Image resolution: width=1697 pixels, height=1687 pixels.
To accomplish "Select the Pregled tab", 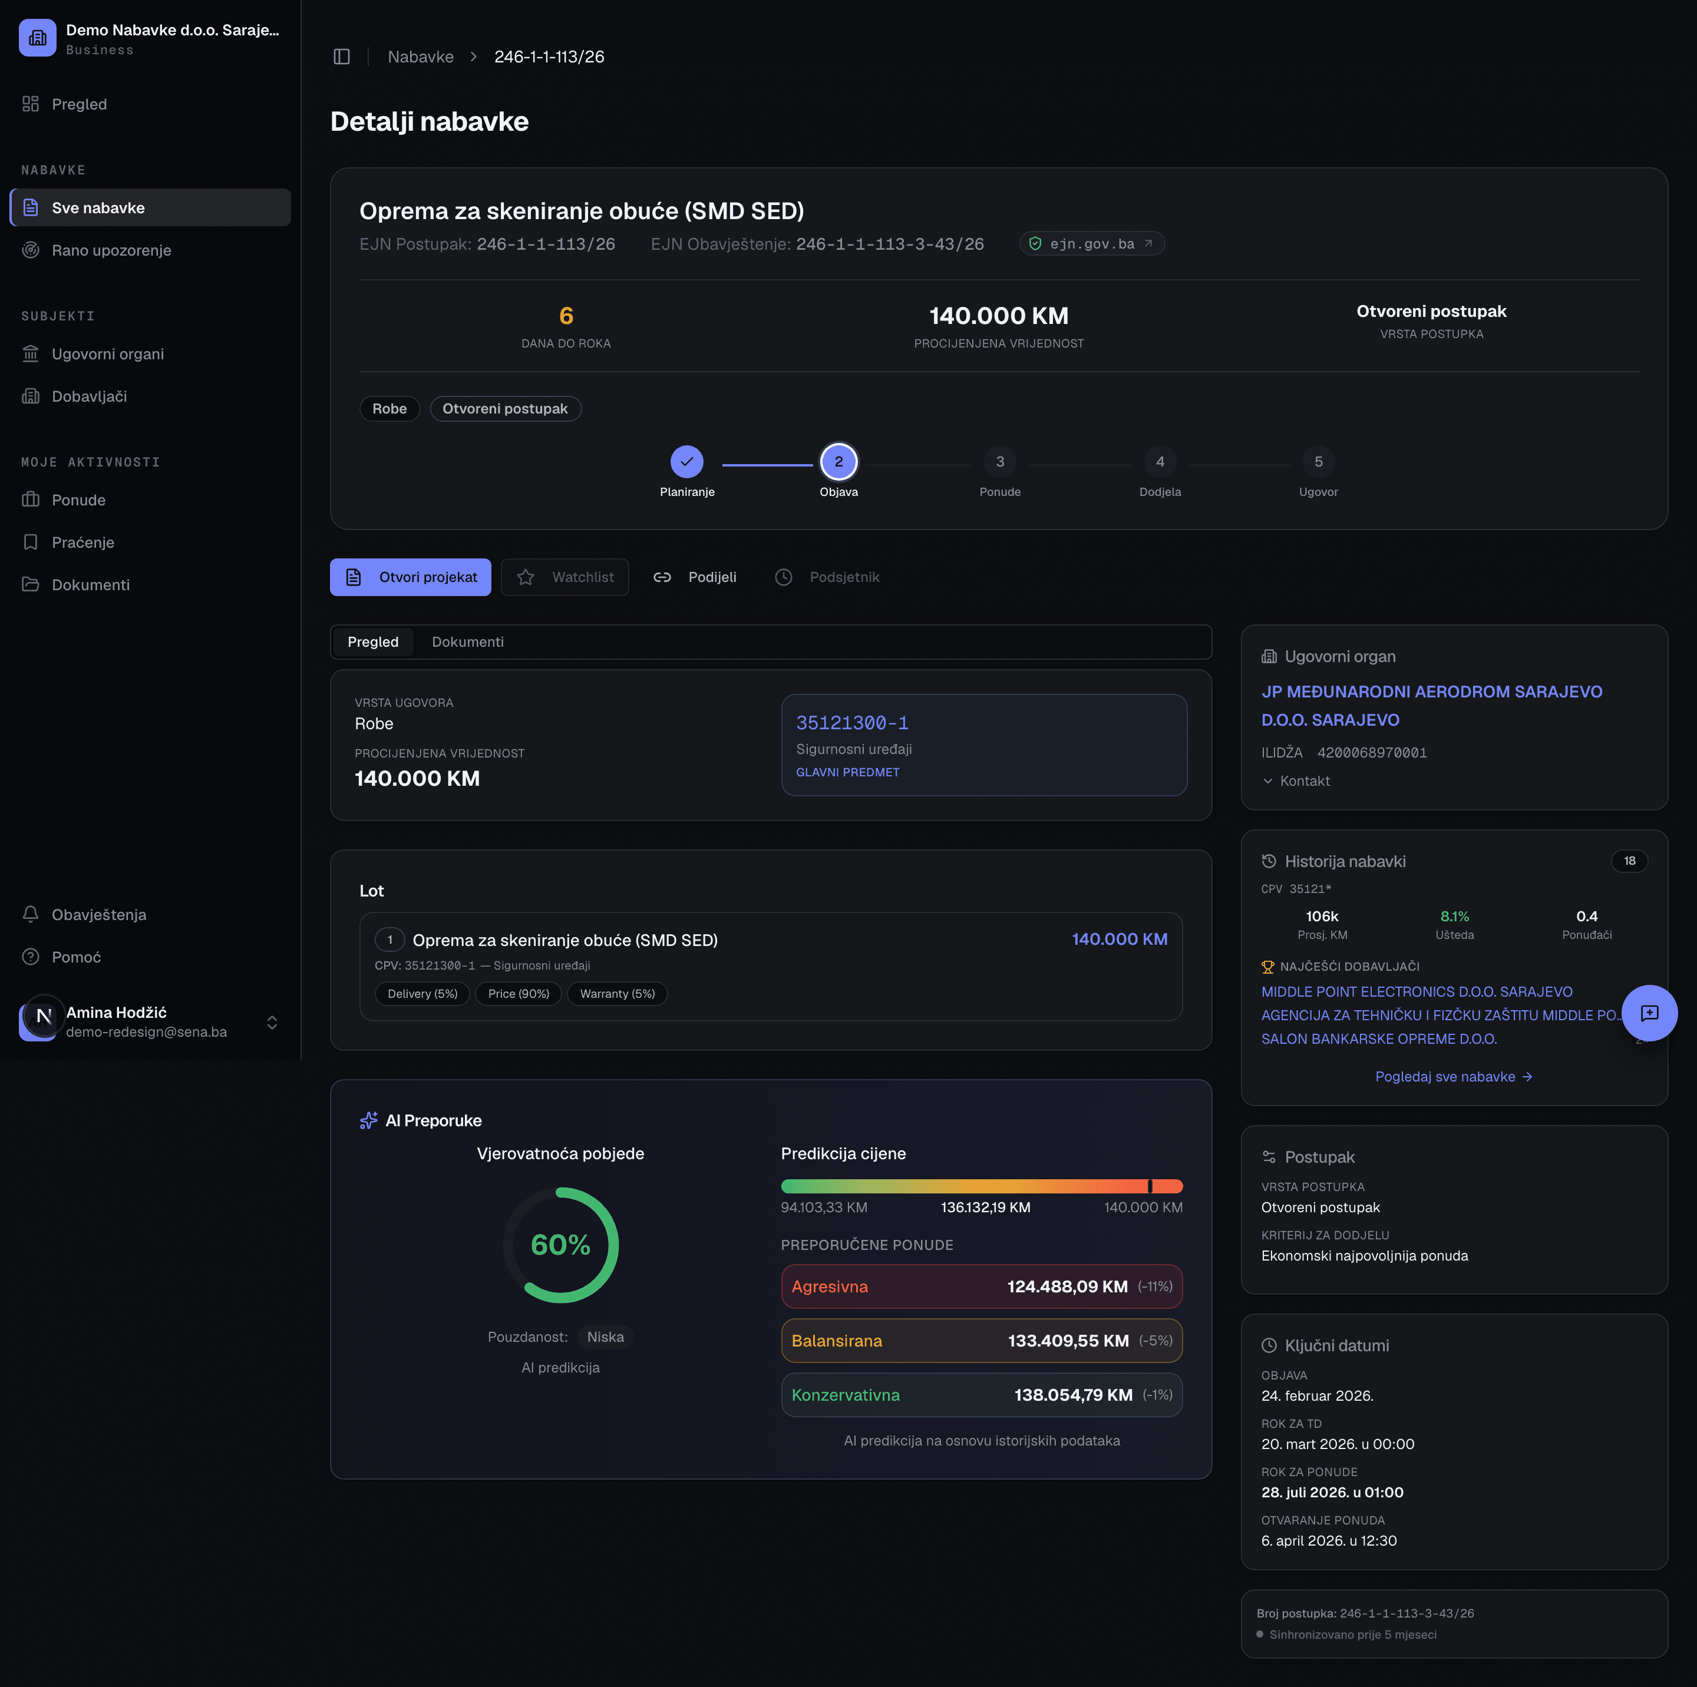I will [x=372, y=642].
